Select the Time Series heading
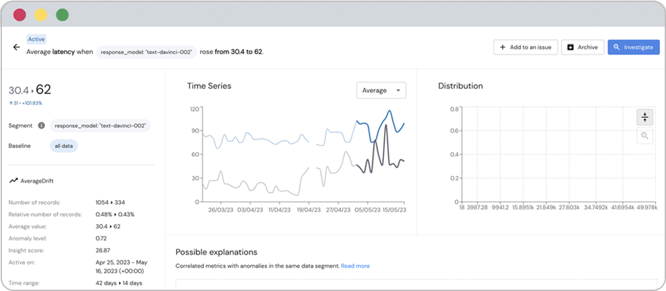The width and height of the screenshot is (666, 291). [x=209, y=86]
